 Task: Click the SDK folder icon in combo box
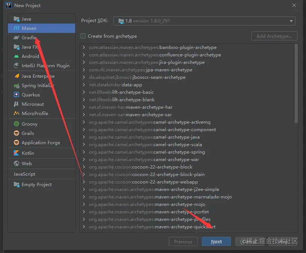coord(121,21)
